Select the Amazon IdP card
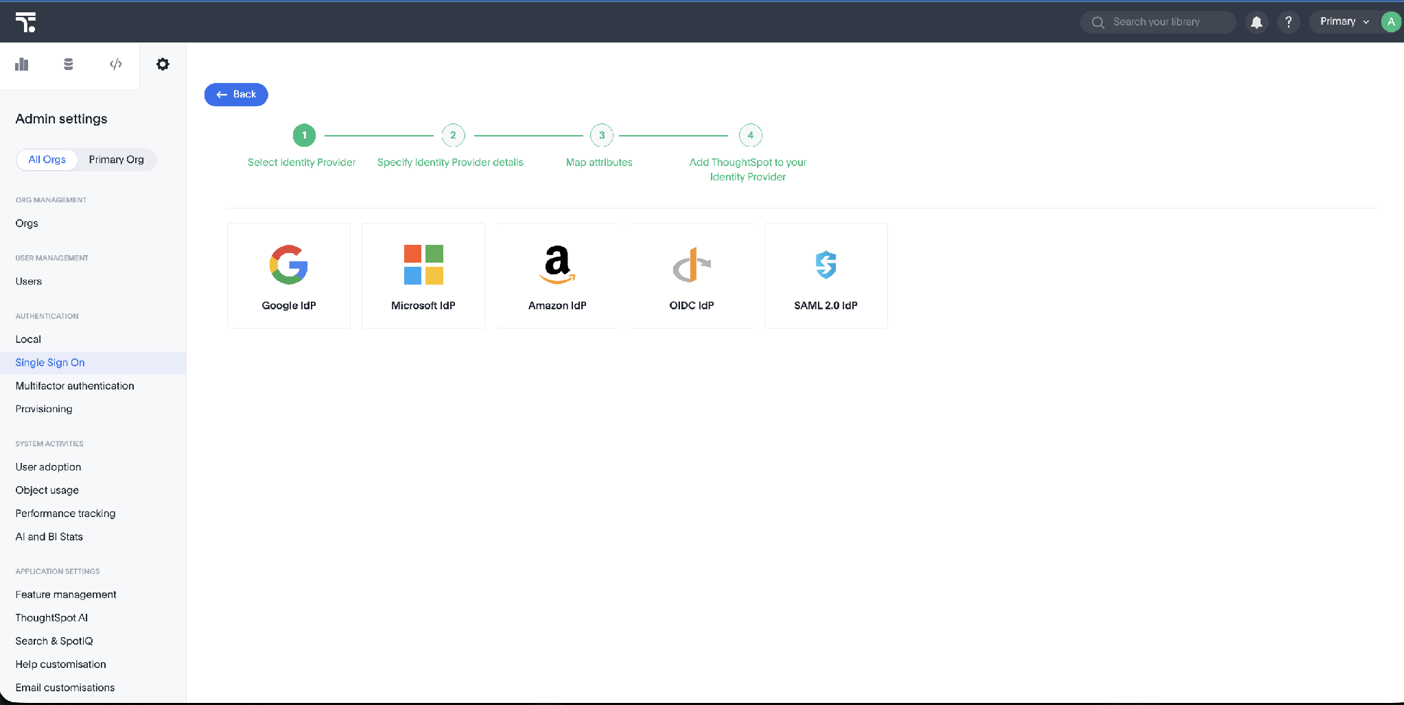 pos(557,276)
